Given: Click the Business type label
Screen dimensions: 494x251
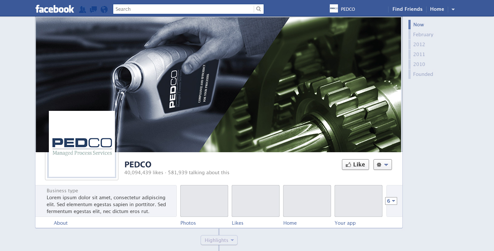Looking at the screenshot, I should pos(62,191).
